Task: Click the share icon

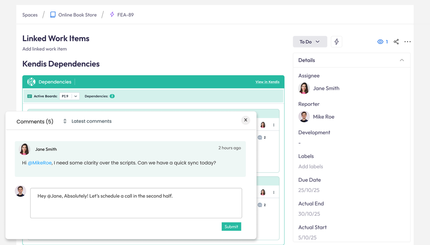Action: pos(396,42)
